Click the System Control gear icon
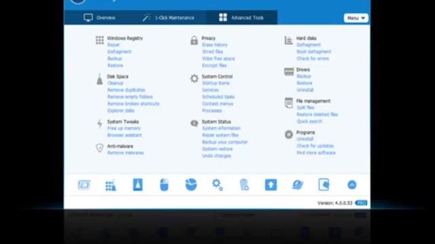The width and height of the screenshot is (435, 244). (194, 79)
